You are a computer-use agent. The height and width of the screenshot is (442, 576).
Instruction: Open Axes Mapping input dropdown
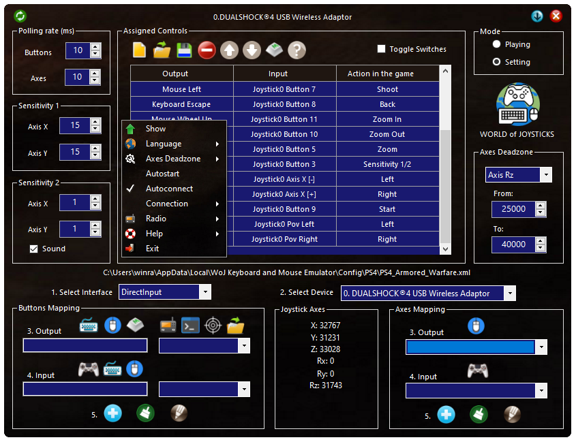(541, 391)
